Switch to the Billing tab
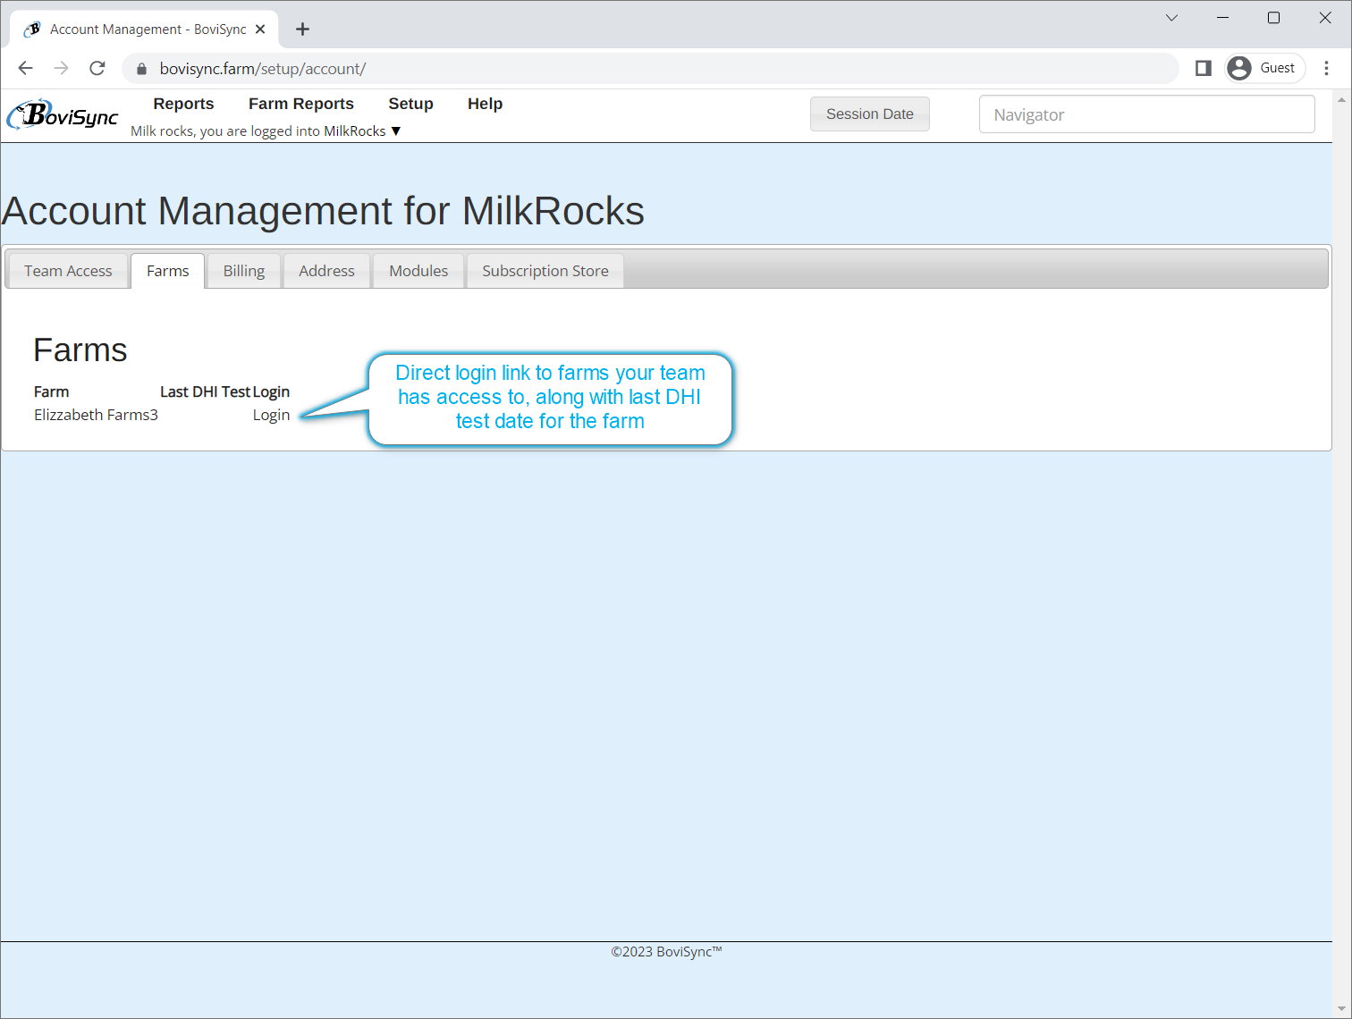 pos(244,271)
